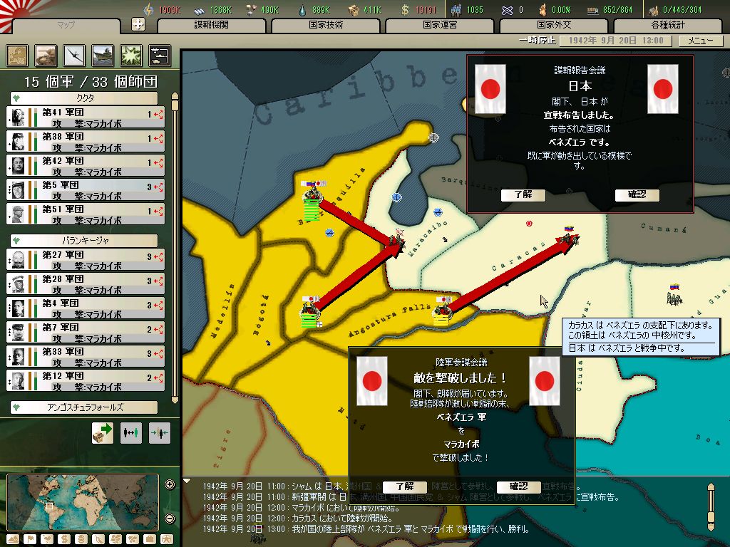The height and width of the screenshot is (547, 730).
Task: Toggle political map mode (flag icon)
Action: pos(30,540)
